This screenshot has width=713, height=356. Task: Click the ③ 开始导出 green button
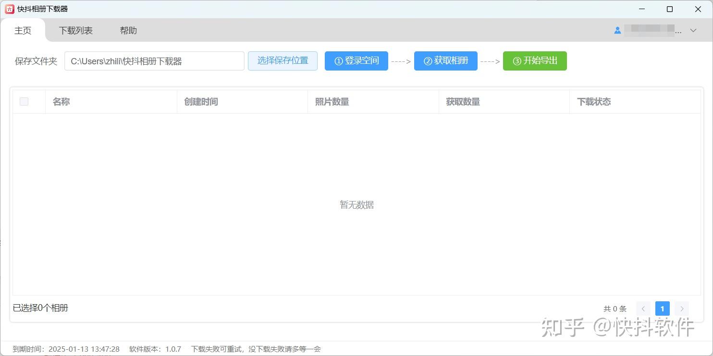click(534, 61)
